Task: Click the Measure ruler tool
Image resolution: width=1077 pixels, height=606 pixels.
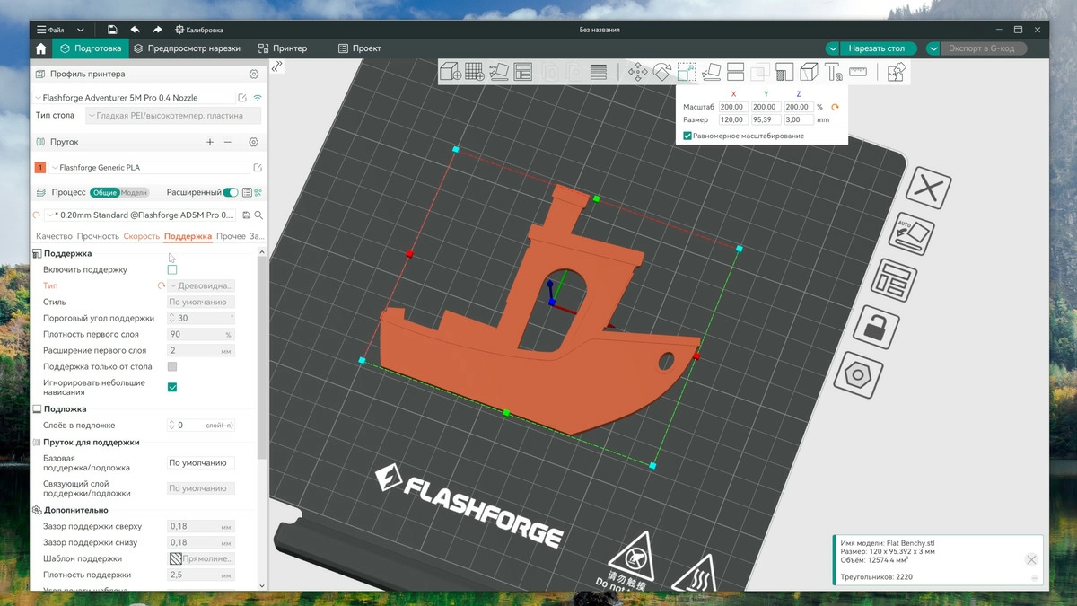Action: pyautogui.click(x=857, y=72)
